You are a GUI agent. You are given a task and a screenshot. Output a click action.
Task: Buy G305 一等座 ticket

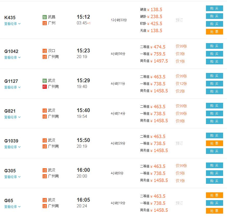click(x=215, y=173)
